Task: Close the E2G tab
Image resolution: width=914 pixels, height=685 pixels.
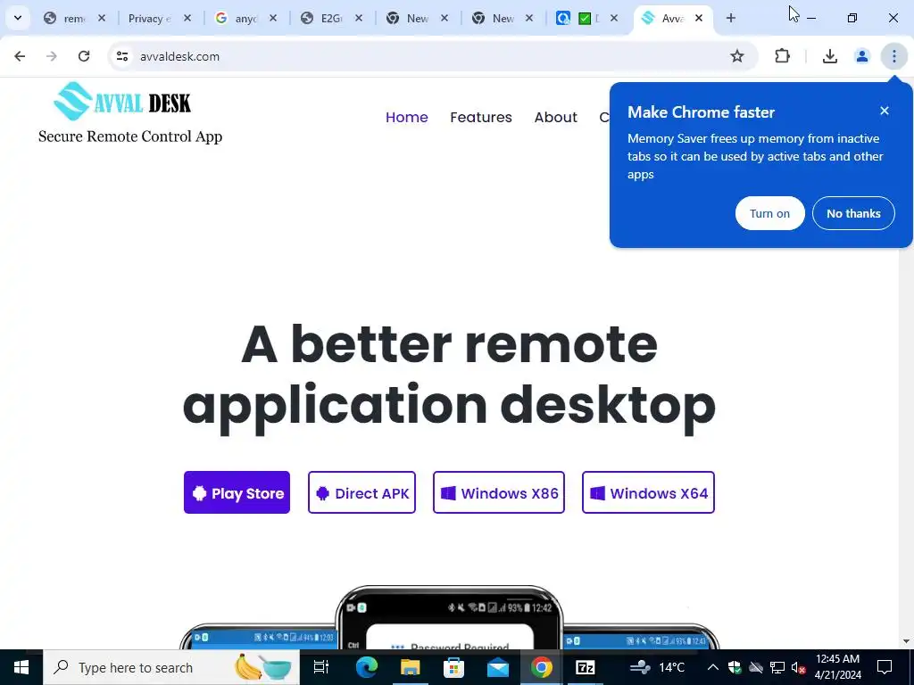Action: (x=359, y=18)
